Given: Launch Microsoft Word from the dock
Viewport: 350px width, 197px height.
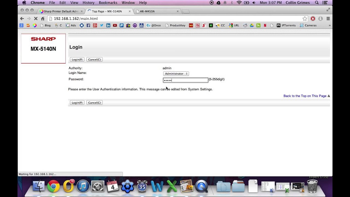Looking at the screenshot, I should coord(157,187).
